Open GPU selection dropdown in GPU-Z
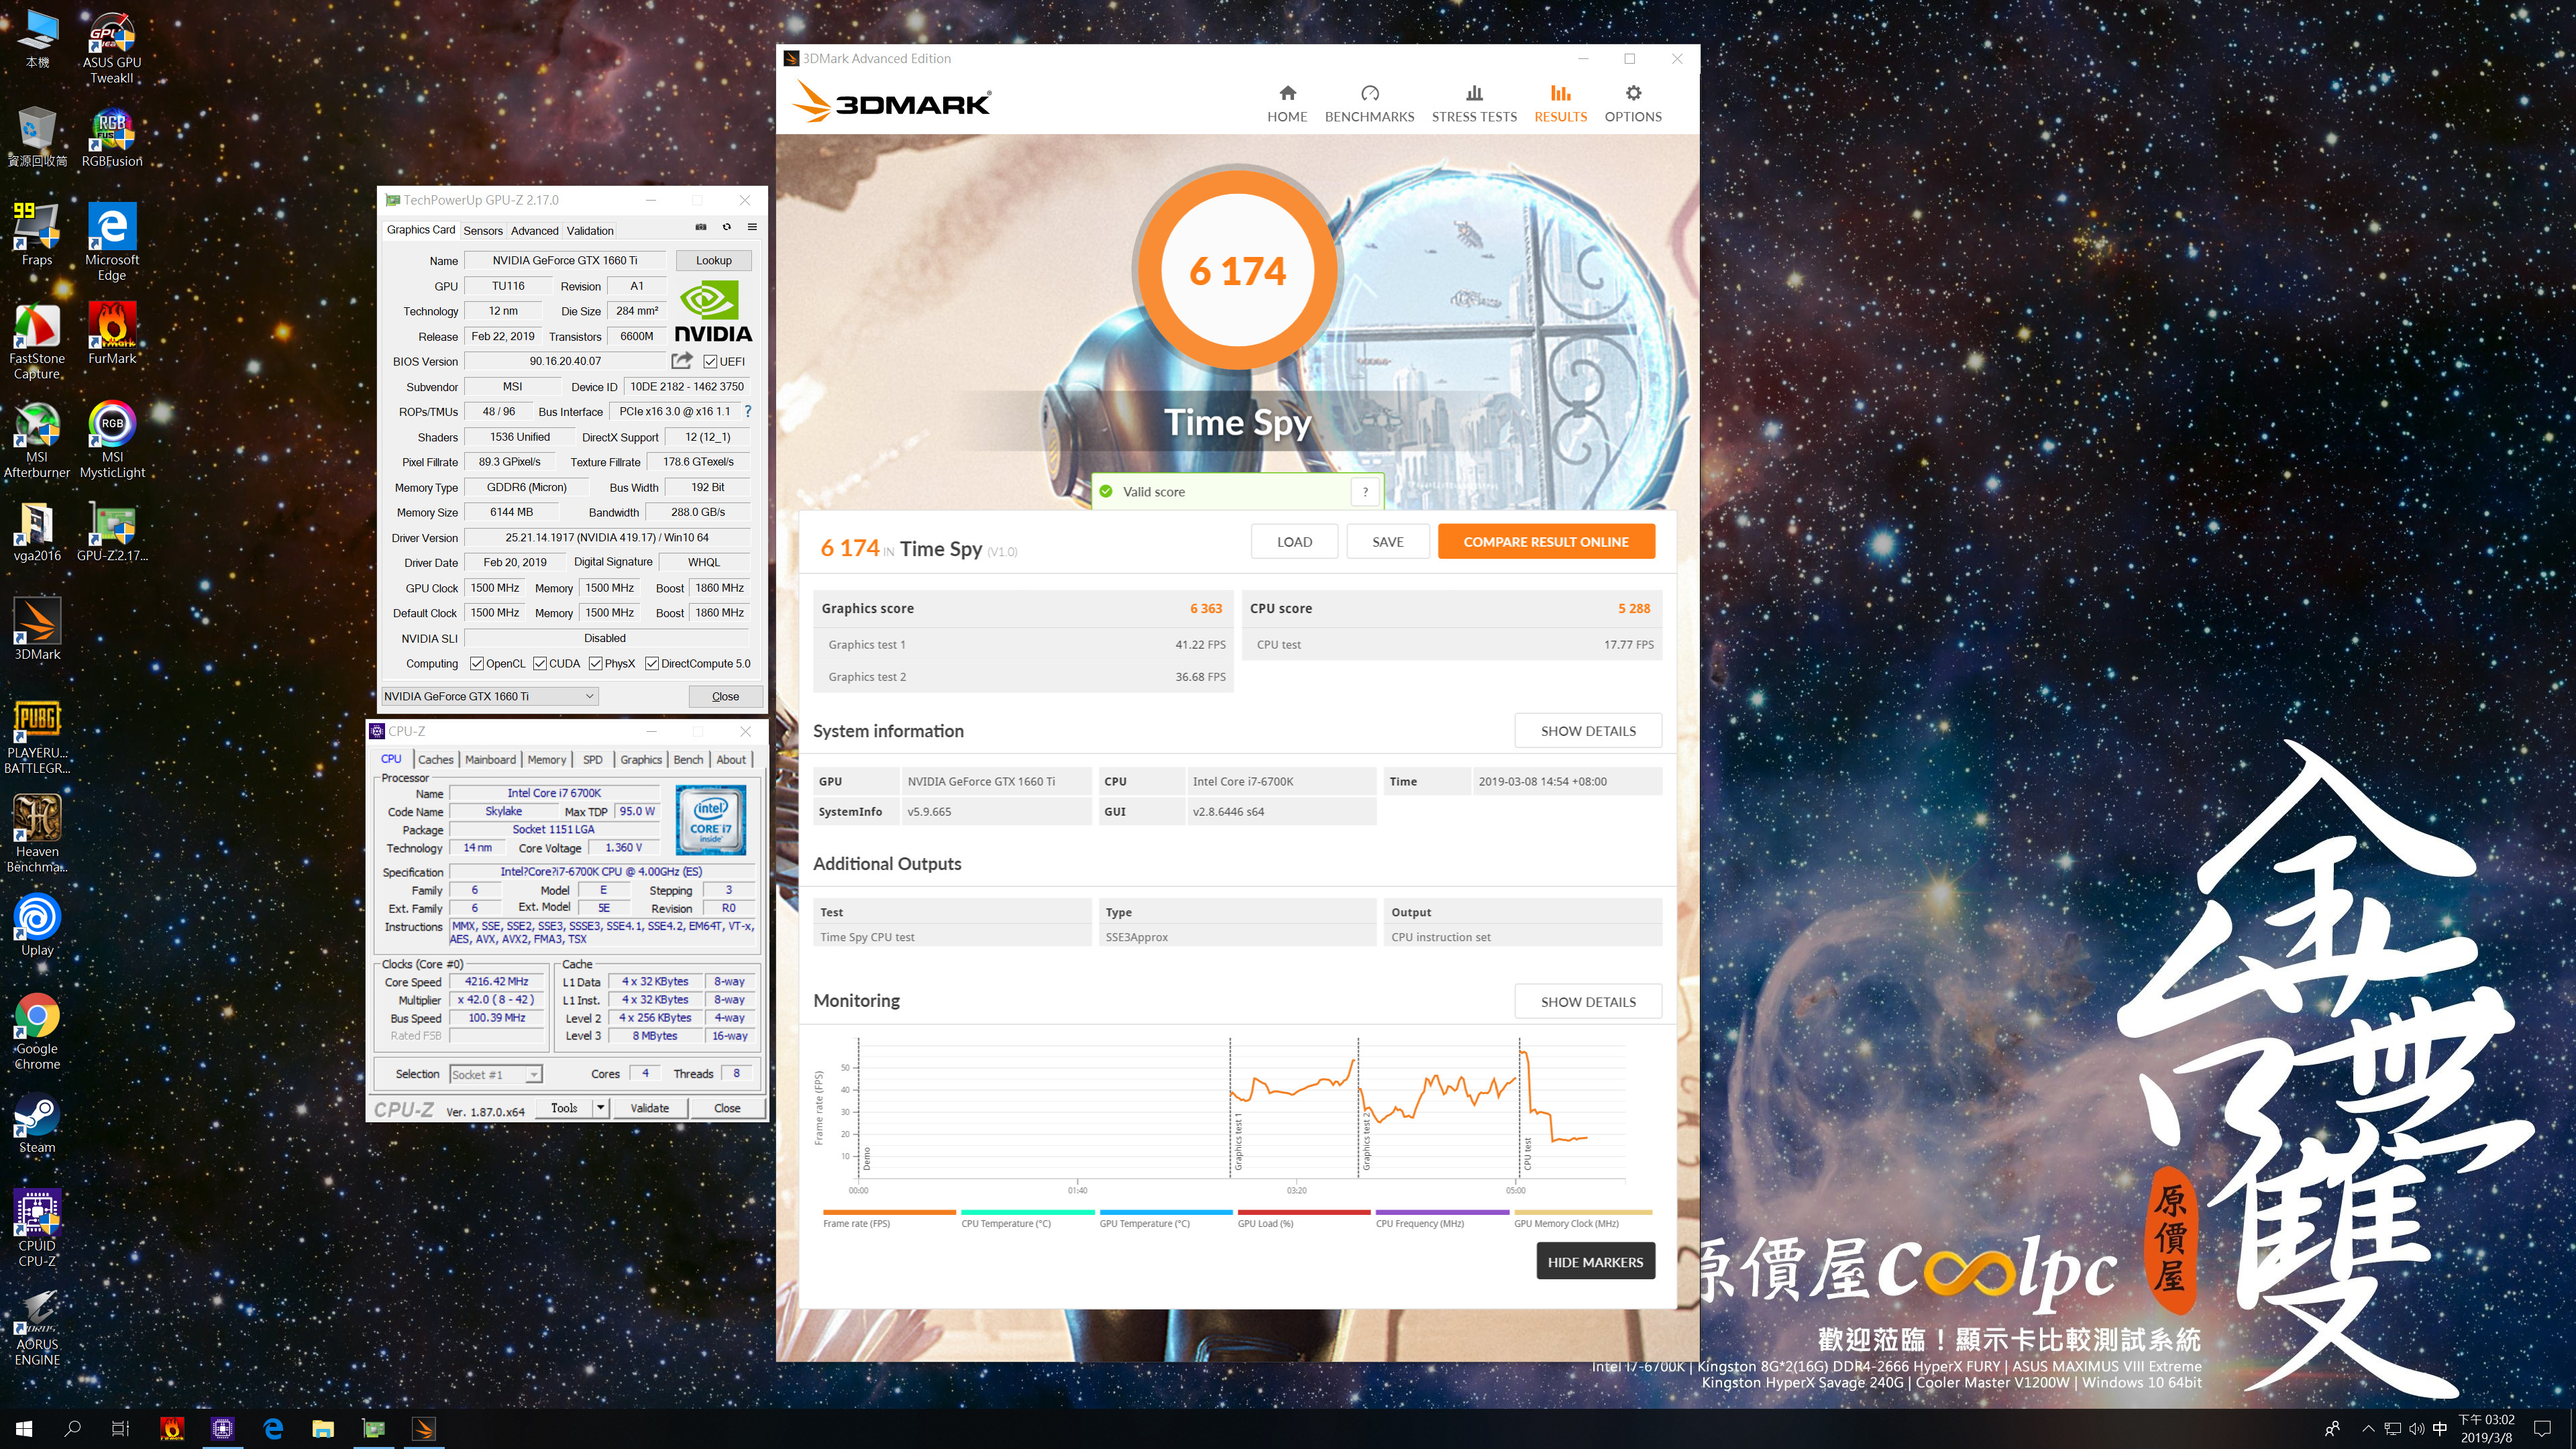Image resolution: width=2576 pixels, height=1449 pixels. (x=489, y=696)
